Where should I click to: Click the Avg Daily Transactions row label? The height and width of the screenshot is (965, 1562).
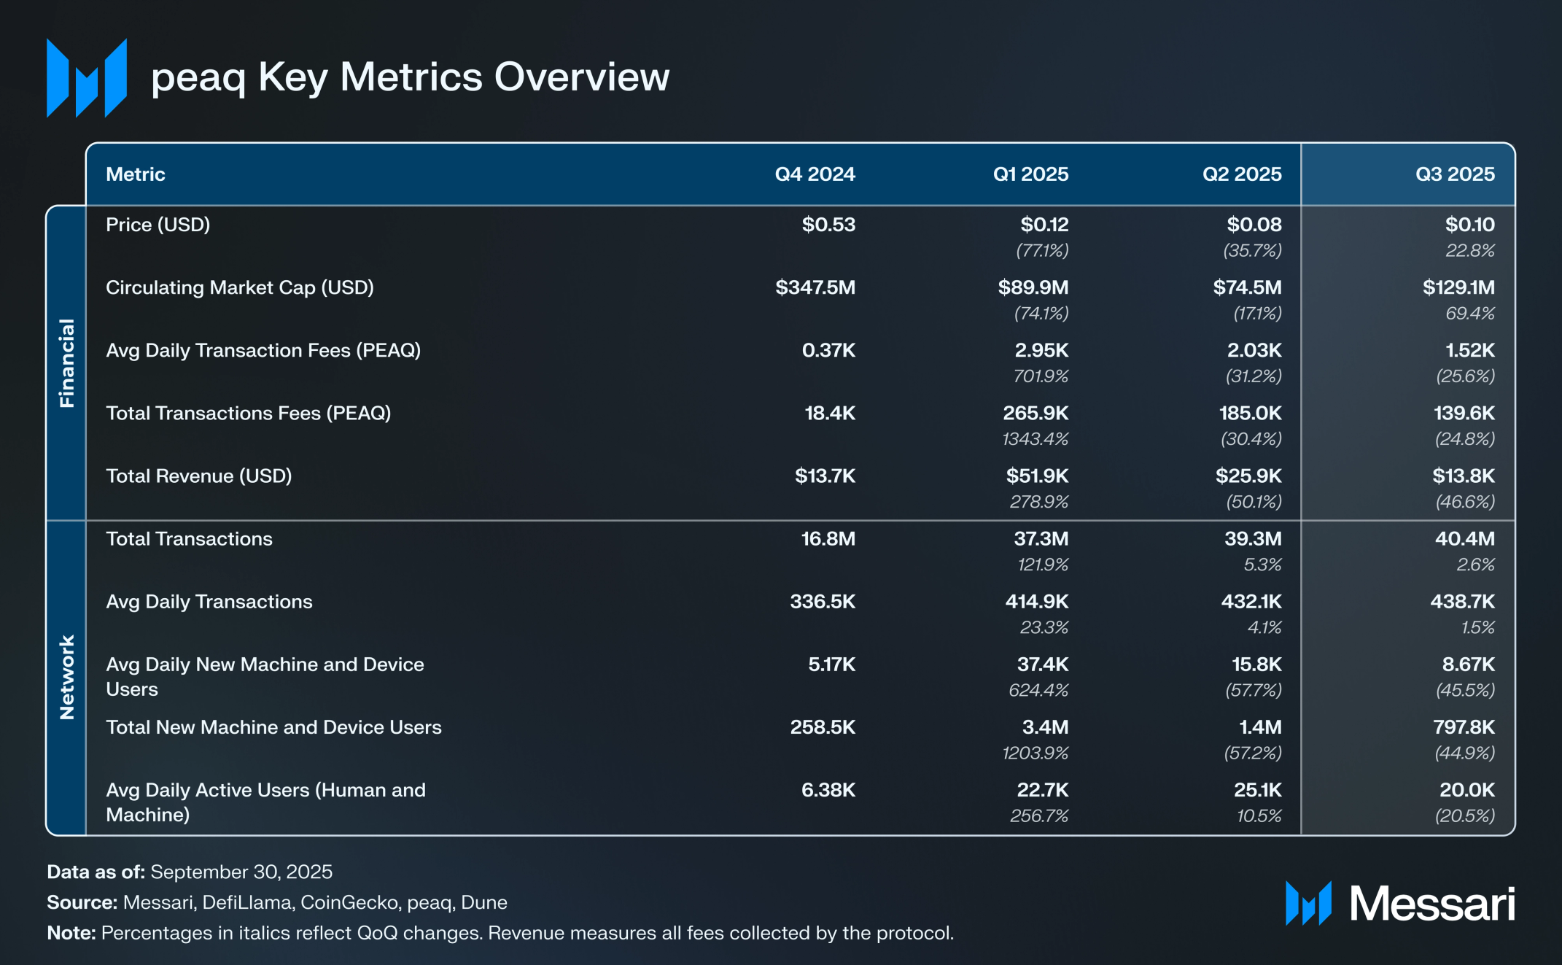tap(209, 602)
